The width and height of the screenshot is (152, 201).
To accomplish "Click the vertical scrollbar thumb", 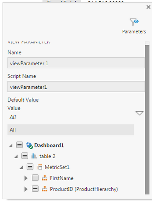I will tap(147, 120).
